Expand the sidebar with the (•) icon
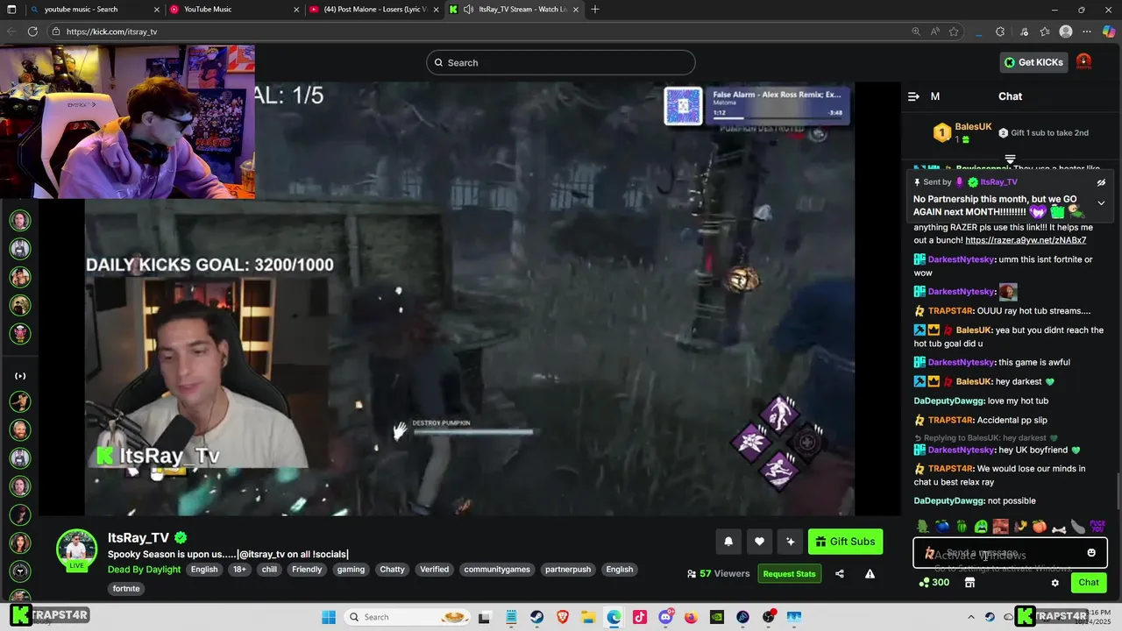1122x631 pixels. pos(20,376)
